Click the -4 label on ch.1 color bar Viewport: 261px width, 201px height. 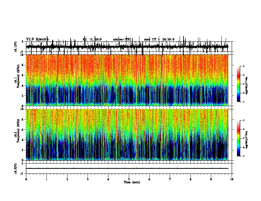click(x=243, y=75)
